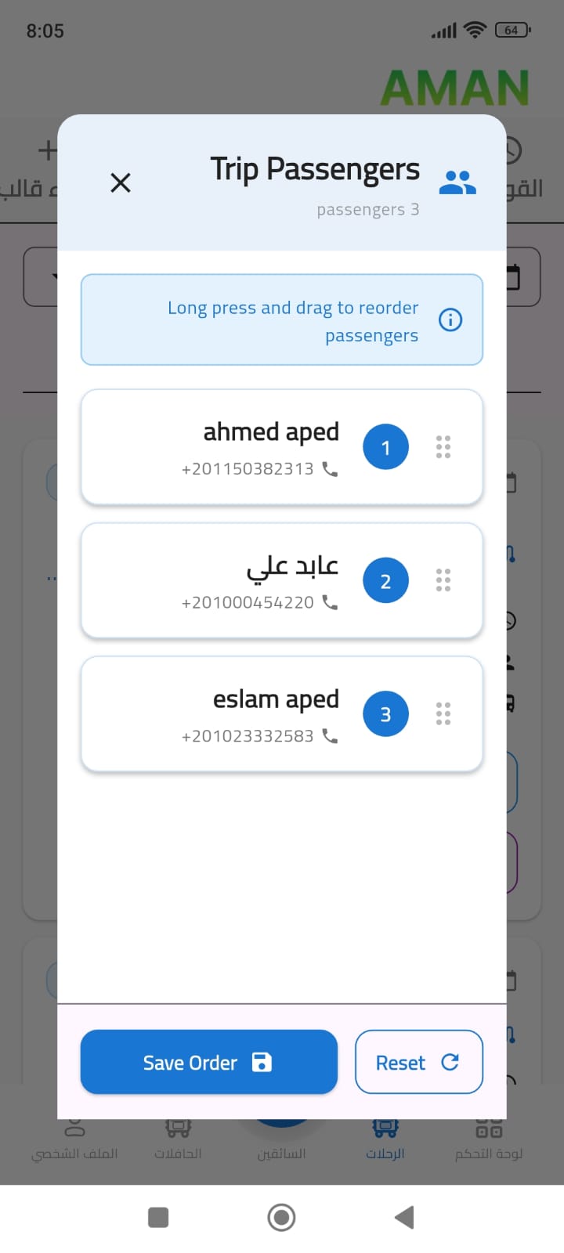Select passenger number badge 2
The height and width of the screenshot is (1253, 564).
tap(385, 580)
